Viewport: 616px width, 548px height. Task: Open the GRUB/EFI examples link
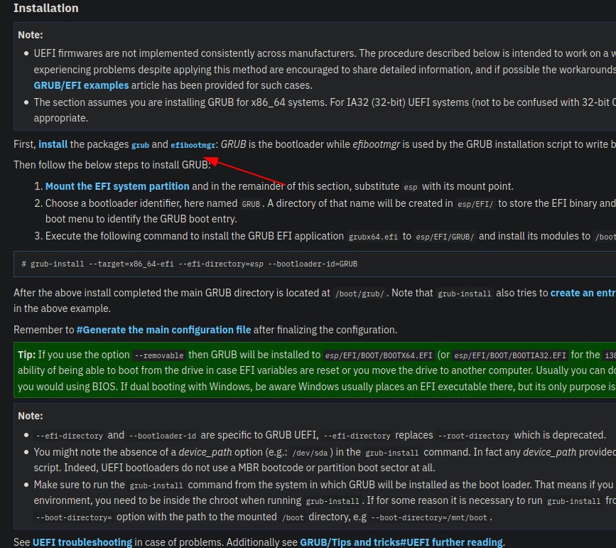pos(81,85)
